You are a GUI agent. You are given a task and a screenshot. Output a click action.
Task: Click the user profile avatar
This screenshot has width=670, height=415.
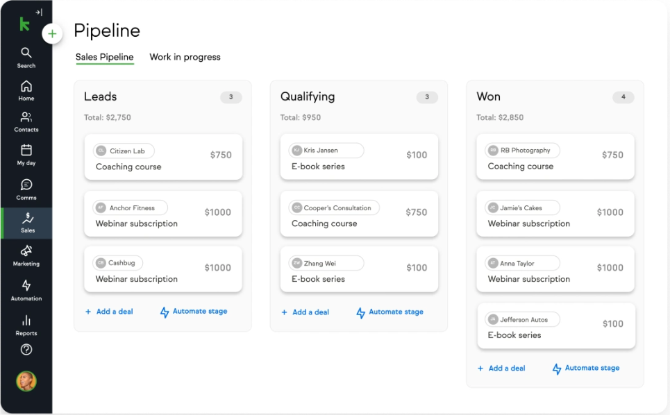pos(26,380)
